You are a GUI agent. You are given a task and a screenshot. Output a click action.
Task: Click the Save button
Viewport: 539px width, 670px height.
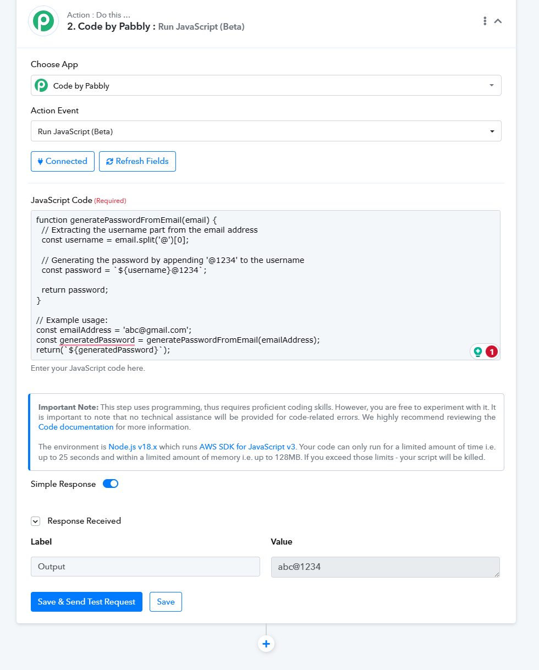coord(166,602)
